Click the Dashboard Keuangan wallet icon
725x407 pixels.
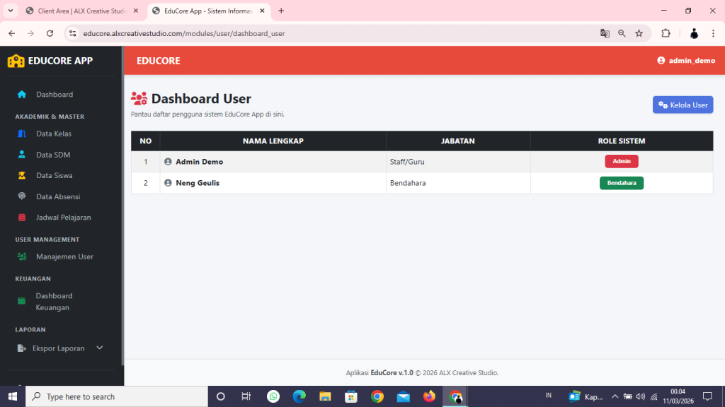[x=21, y=301]
